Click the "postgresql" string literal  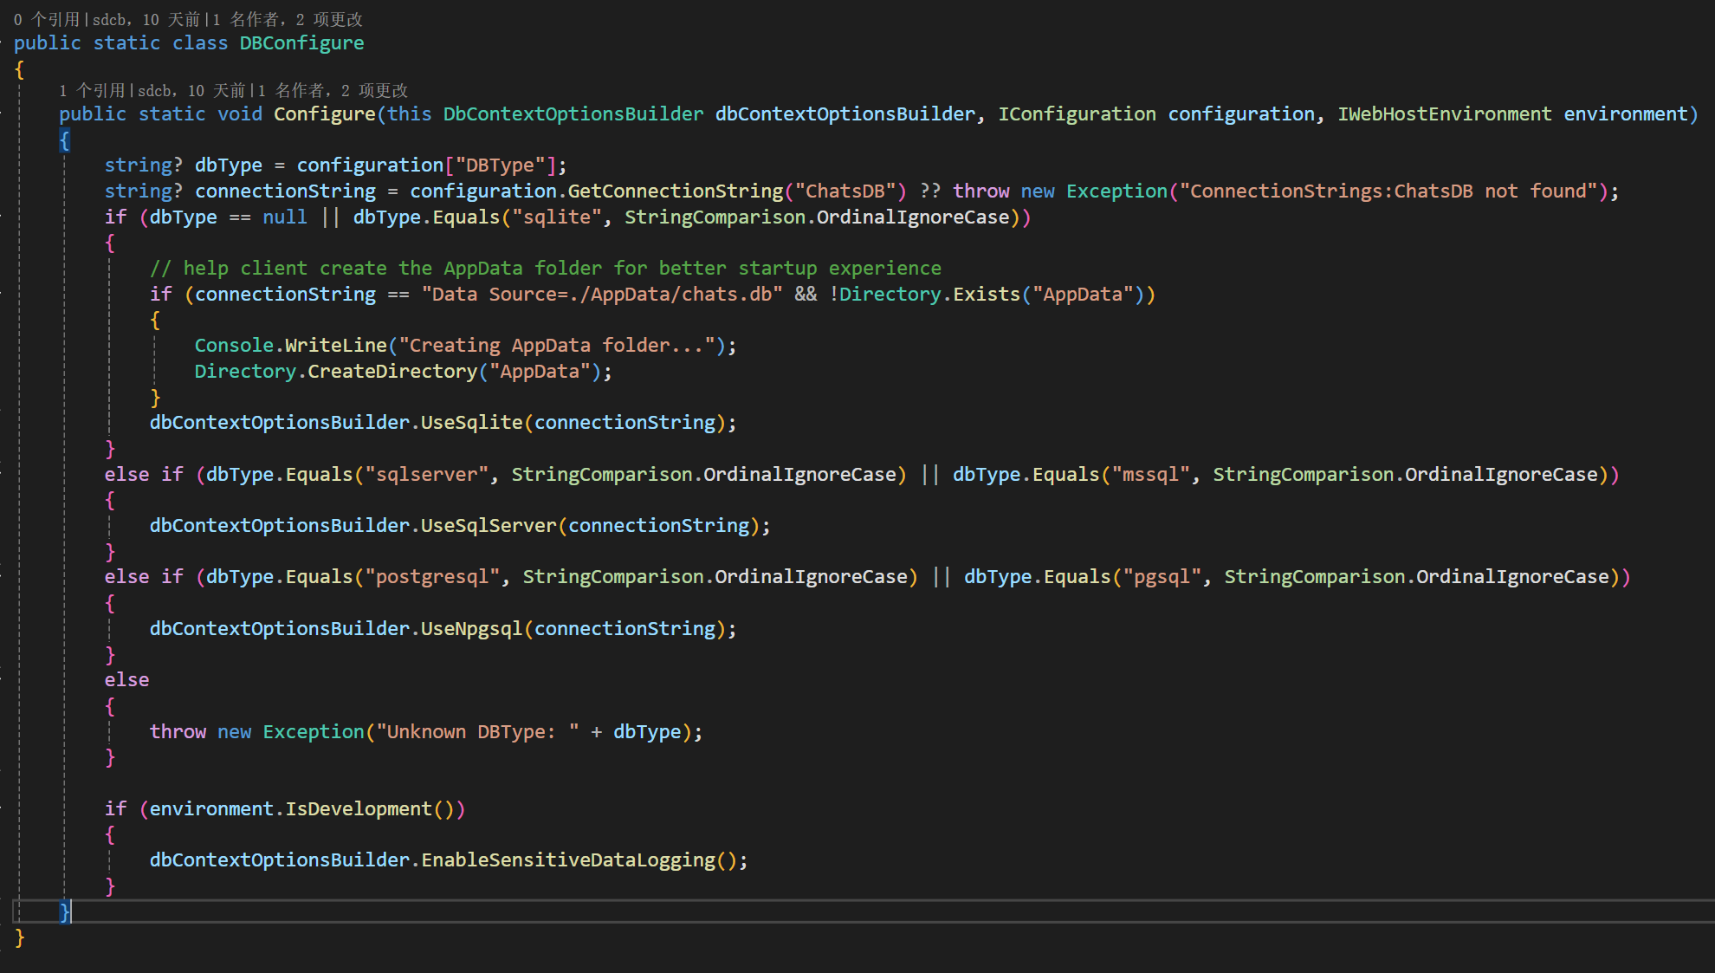pos(432,577)
